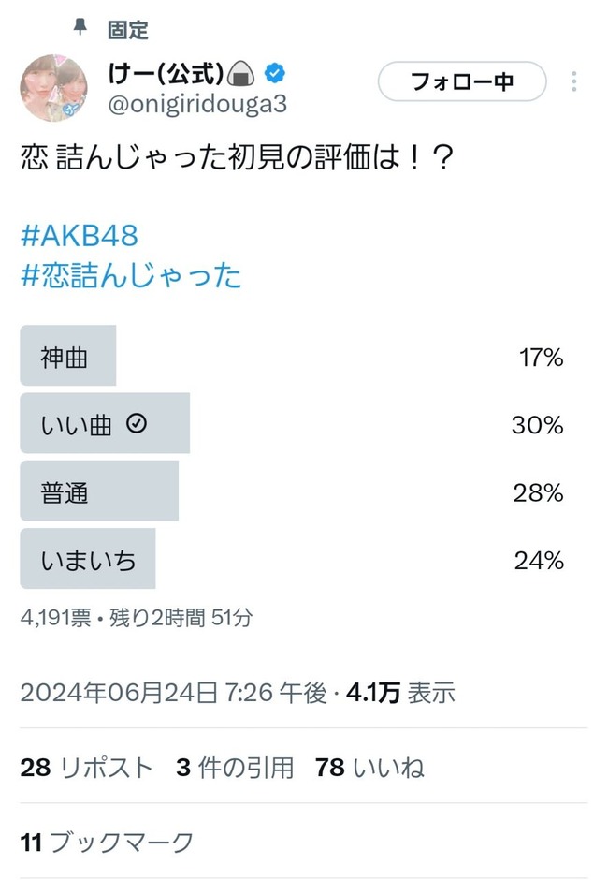Open the #AKB48 hashtag link
Screen dimensions: 608x880
[x=80, y=234]
